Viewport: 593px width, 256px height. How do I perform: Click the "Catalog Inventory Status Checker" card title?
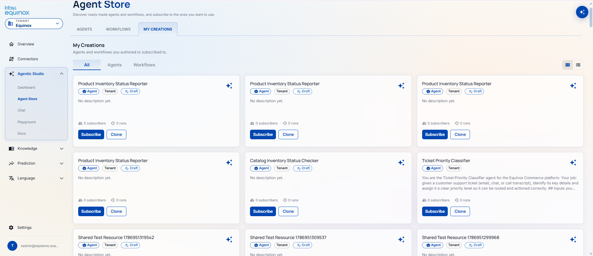tap(284, 161)
